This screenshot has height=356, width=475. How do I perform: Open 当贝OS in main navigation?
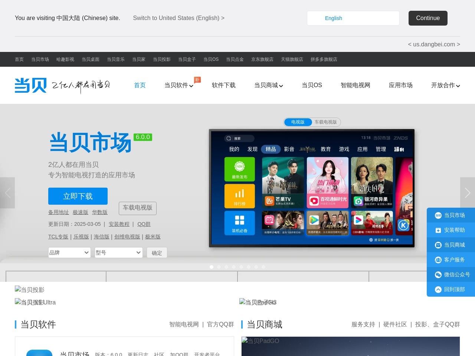click(x=312, y=85)
